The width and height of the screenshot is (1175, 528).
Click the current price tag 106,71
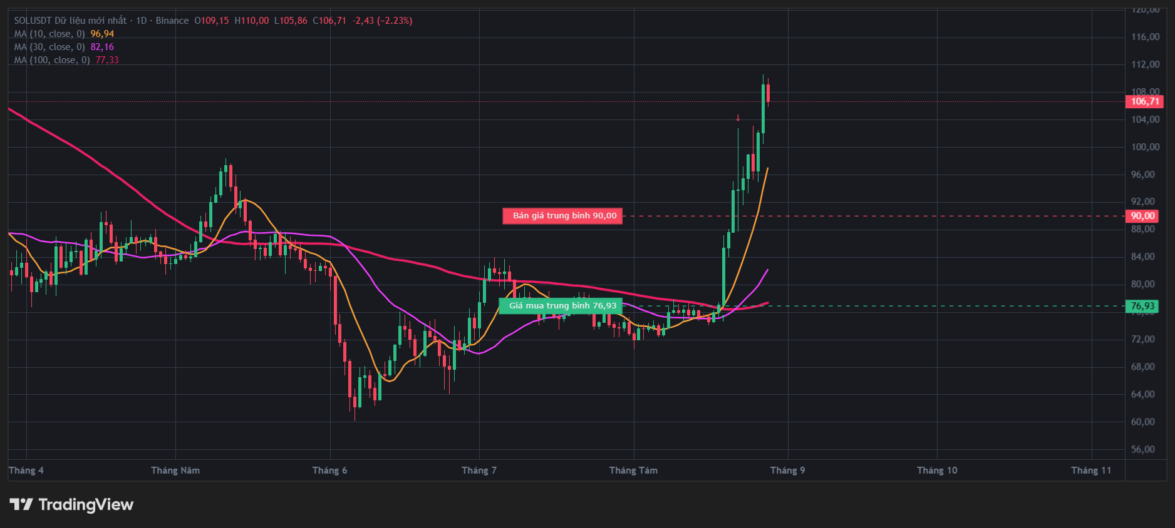click(x=1144, y=101)
